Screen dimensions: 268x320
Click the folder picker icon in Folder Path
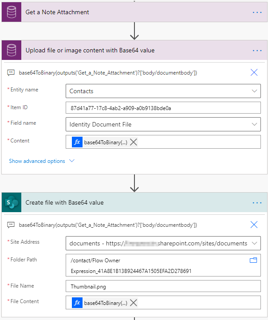click(x=253, y=261)
